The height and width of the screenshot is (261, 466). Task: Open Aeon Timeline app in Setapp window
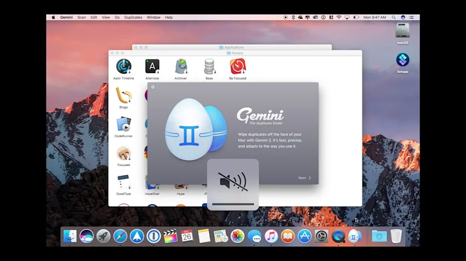tap(124, 67)
